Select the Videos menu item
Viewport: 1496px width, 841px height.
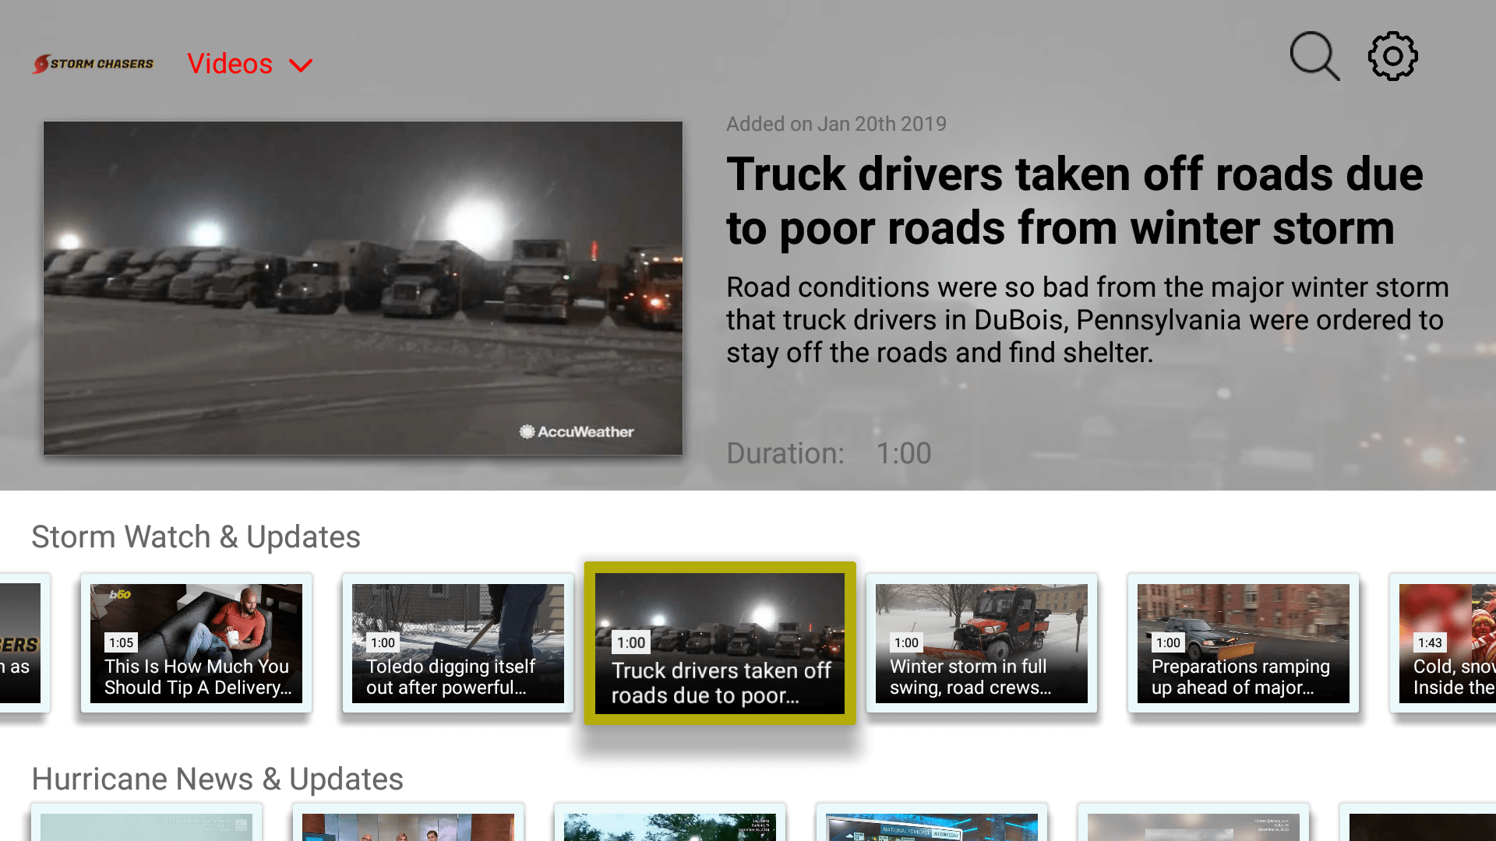point(231,63)
